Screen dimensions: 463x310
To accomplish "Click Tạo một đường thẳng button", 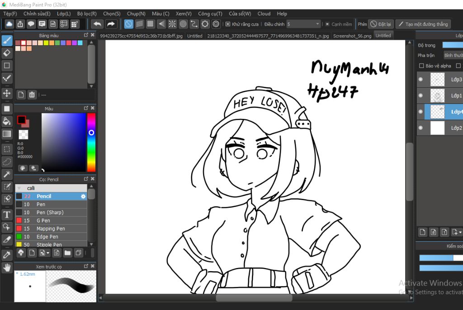I will [423, 24].
